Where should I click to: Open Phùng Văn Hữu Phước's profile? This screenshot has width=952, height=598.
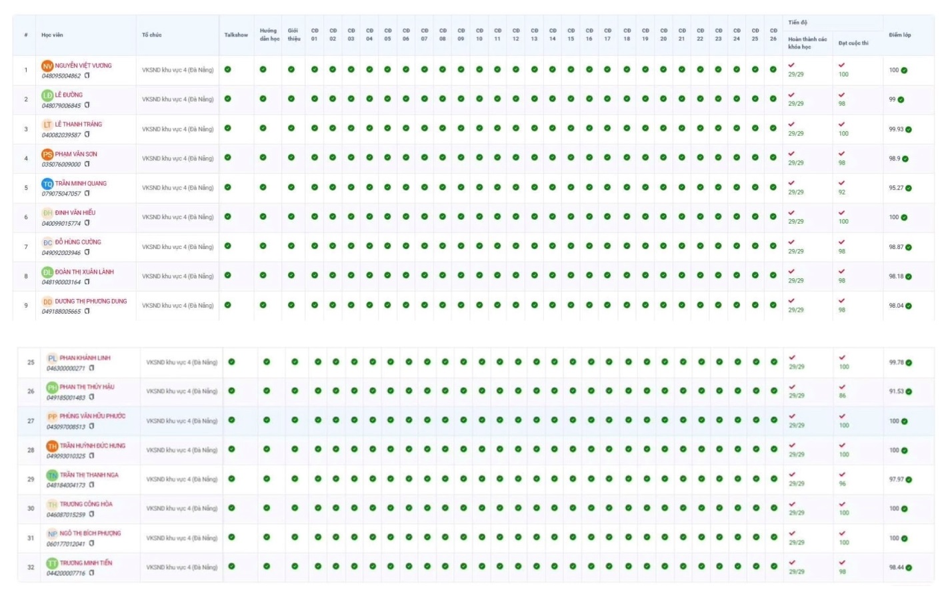[x=93, y=416]
